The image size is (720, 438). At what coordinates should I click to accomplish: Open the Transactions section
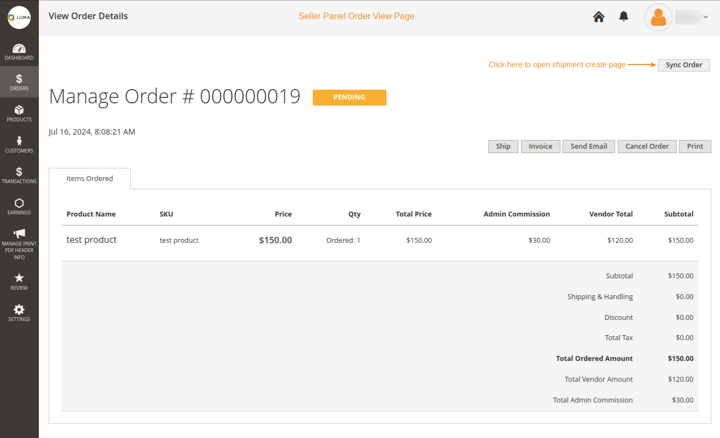(x=19, y=175)
